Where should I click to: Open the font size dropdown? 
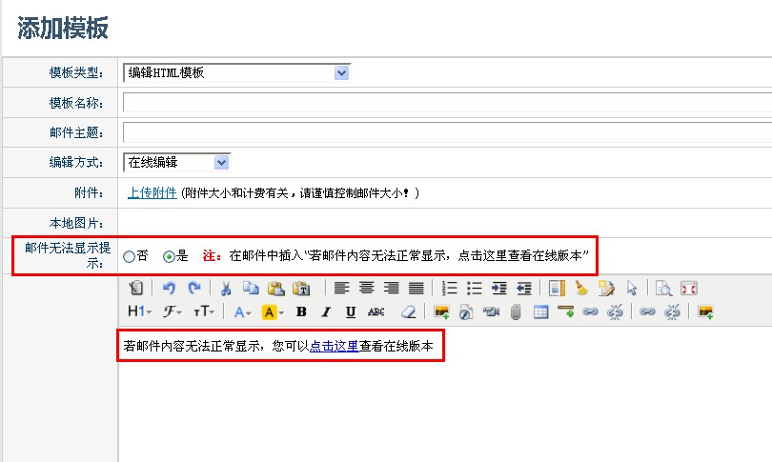click(205, 311)
